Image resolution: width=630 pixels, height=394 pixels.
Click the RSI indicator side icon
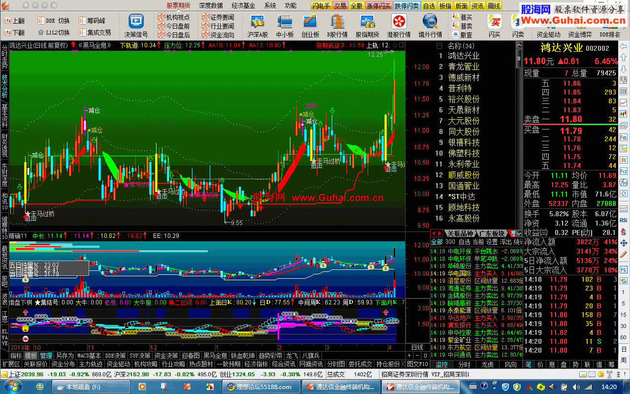coord(623,220)
